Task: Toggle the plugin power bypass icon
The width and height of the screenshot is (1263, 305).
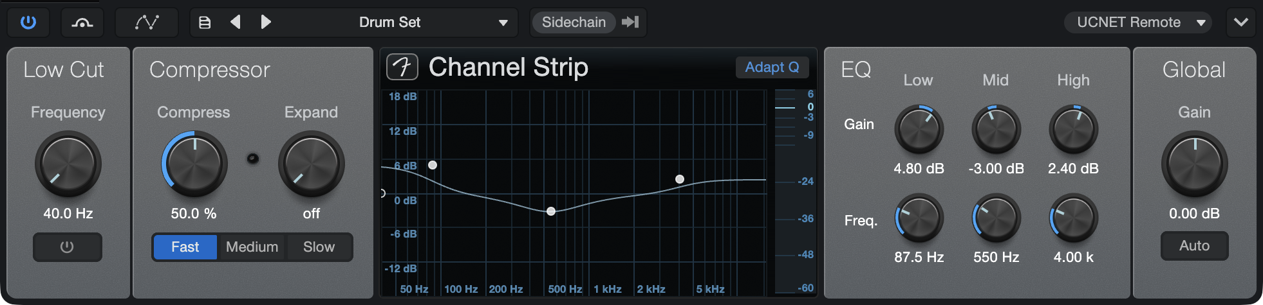Action: tap(28, 22)
